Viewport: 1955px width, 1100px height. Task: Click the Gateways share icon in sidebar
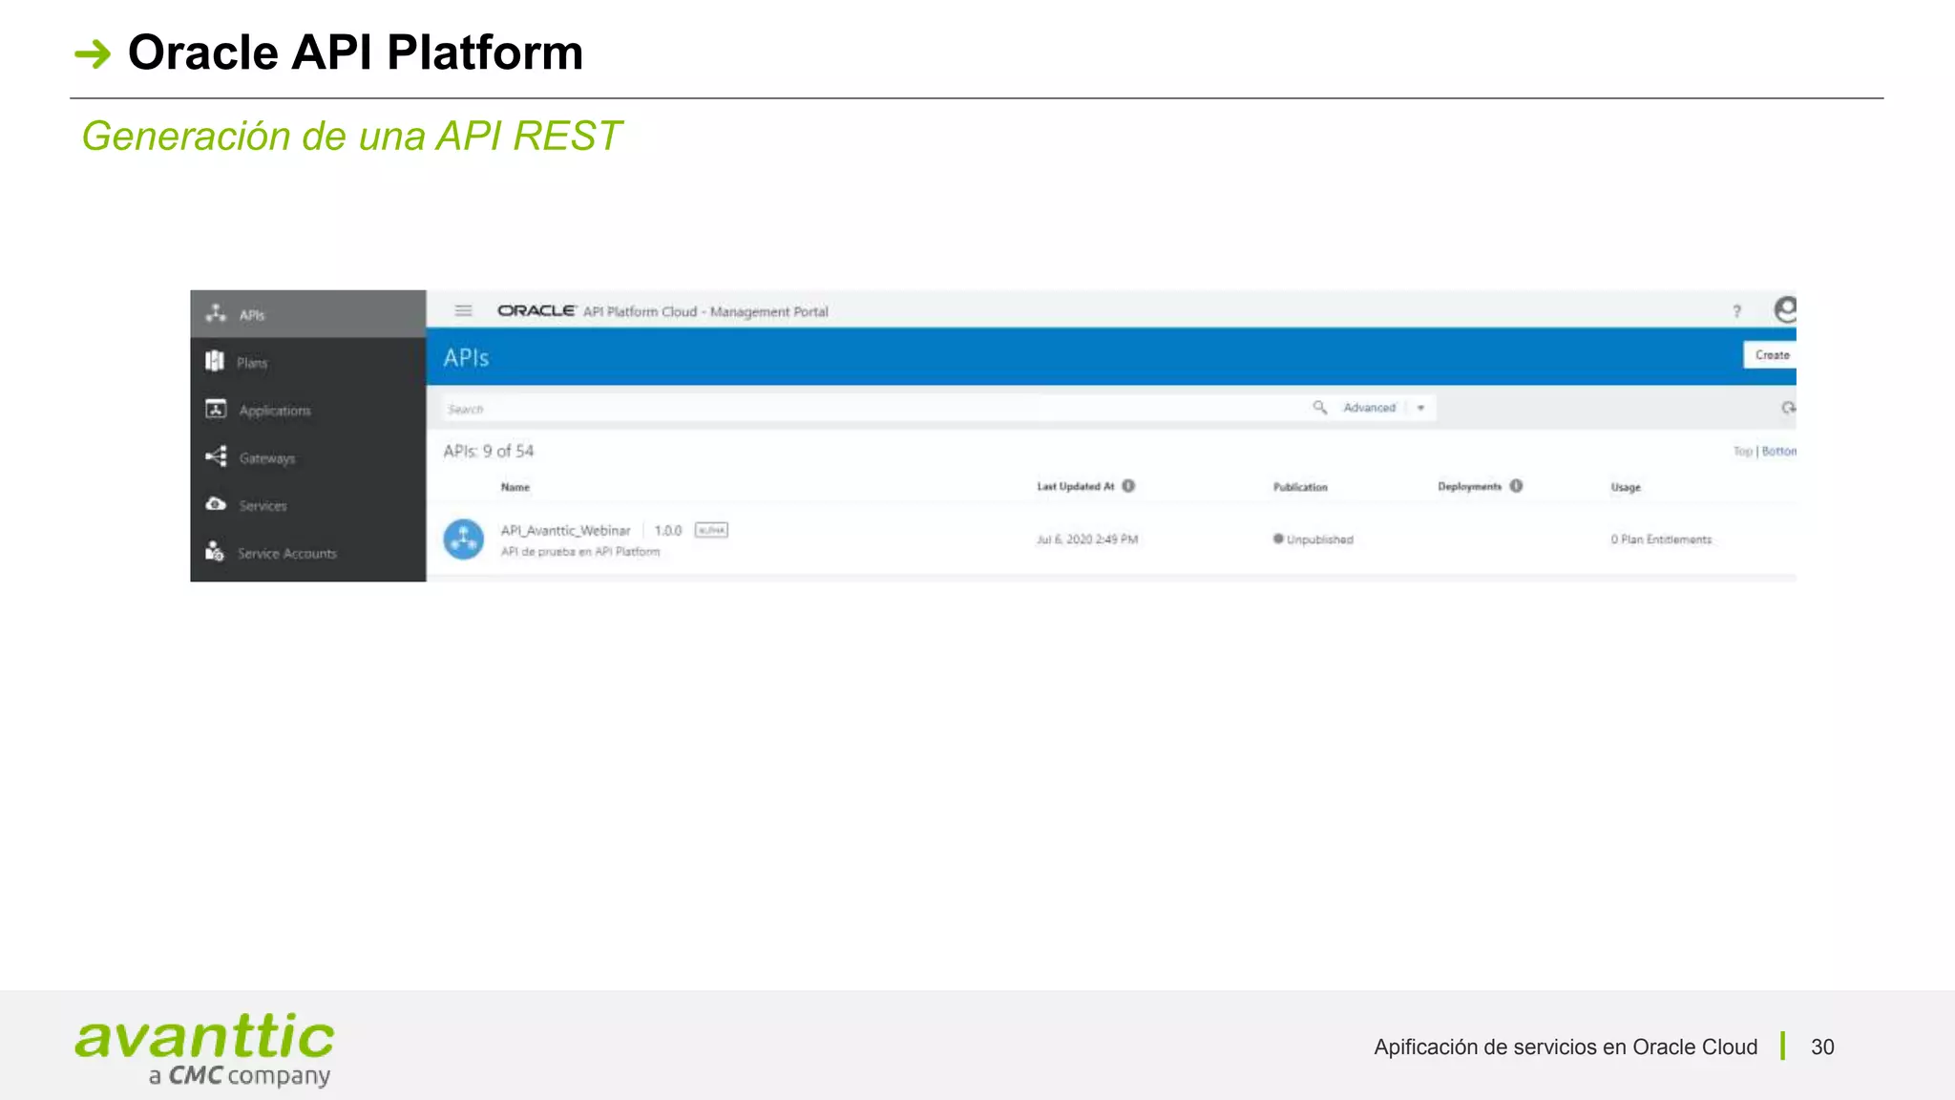tap(216, 456)
